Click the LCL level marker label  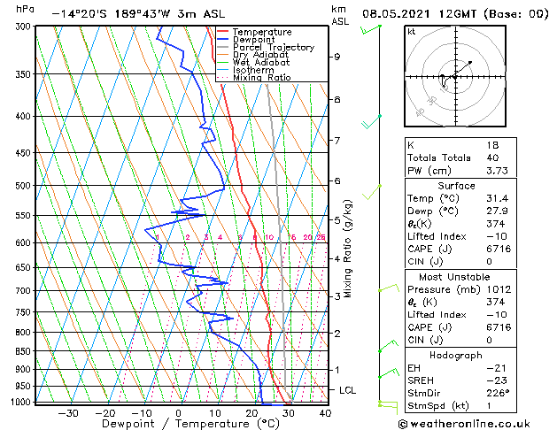pos(347,390)
